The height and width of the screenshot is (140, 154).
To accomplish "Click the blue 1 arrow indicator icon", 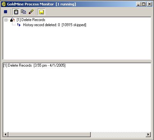I will [19, 25].
